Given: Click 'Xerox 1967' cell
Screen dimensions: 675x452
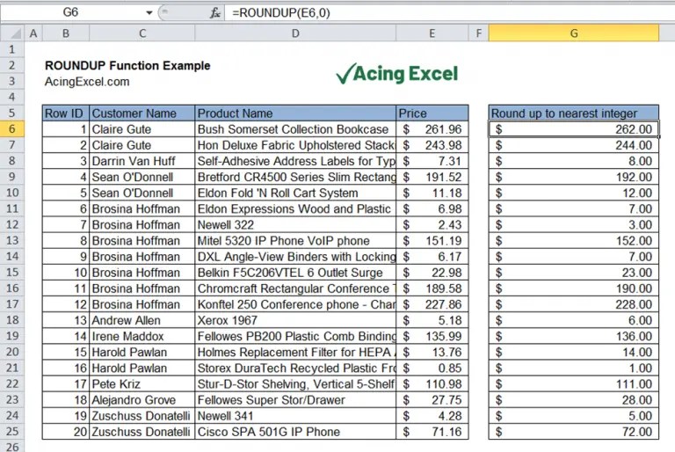Looking at the screenshot, I should [295, 320].
